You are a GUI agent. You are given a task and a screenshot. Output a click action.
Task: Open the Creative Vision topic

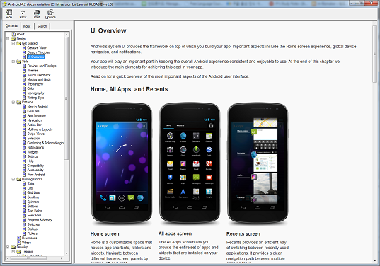click(38, 47)
